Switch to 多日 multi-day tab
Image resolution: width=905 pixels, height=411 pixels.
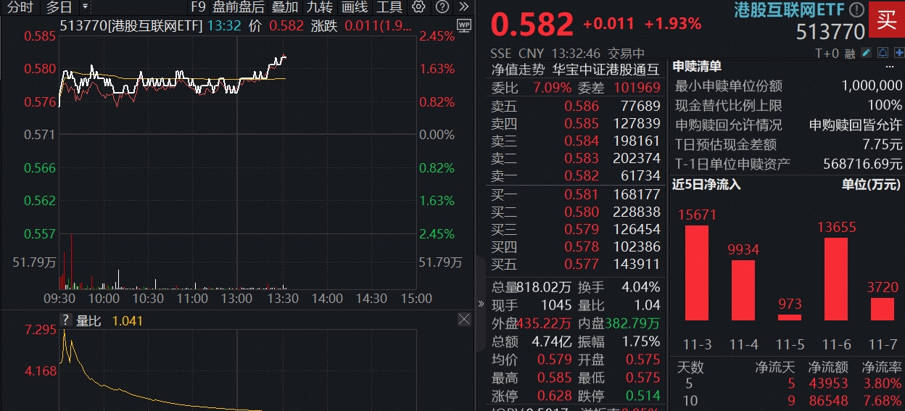59,7
